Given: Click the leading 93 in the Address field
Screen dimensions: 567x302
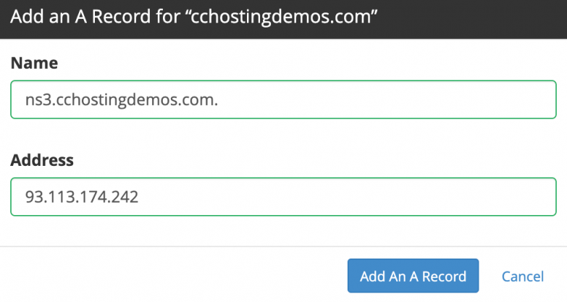Looking at the screenshot, I should tap(33, 197).
